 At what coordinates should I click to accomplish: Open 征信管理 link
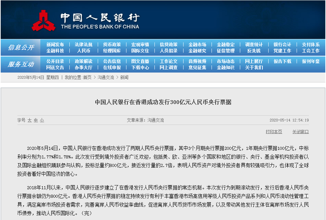[226, 51]
